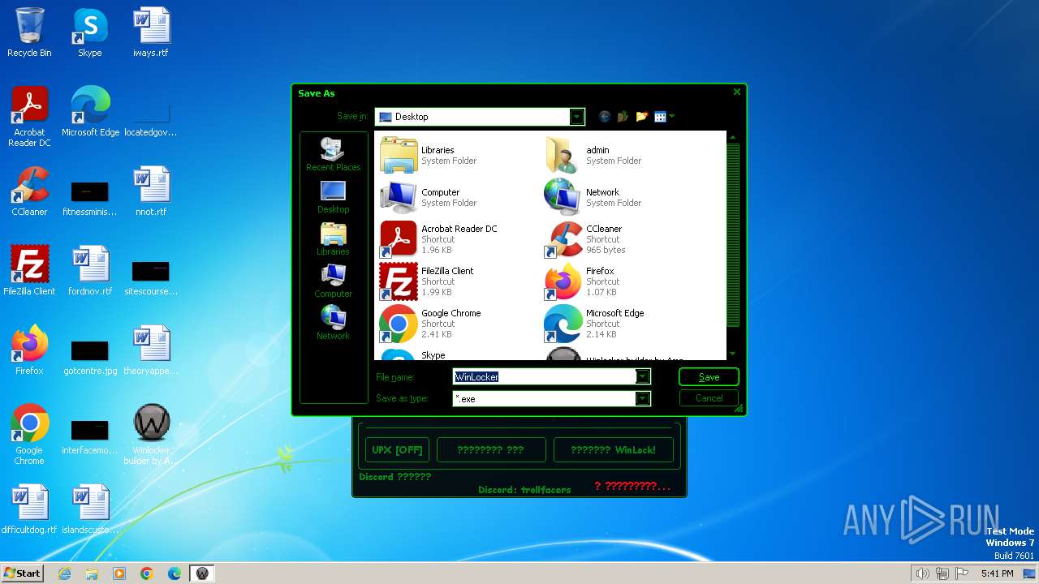Click the file list vertical scrollbar

[733, 235]
